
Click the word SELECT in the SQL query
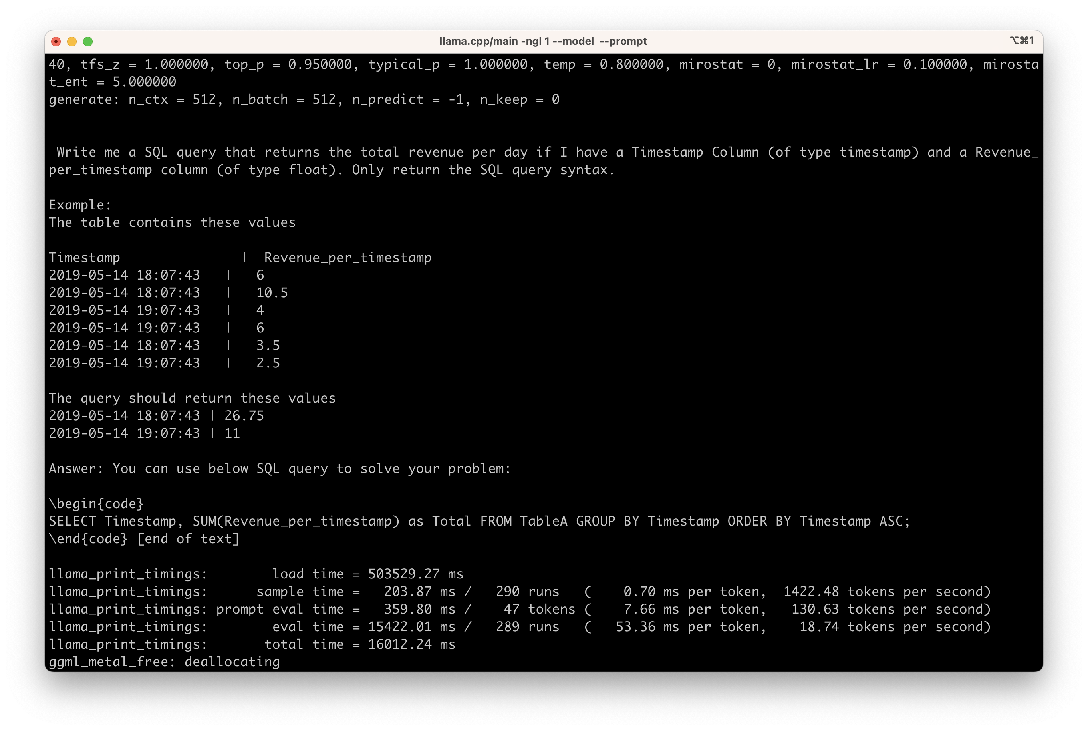click(72, 521)
